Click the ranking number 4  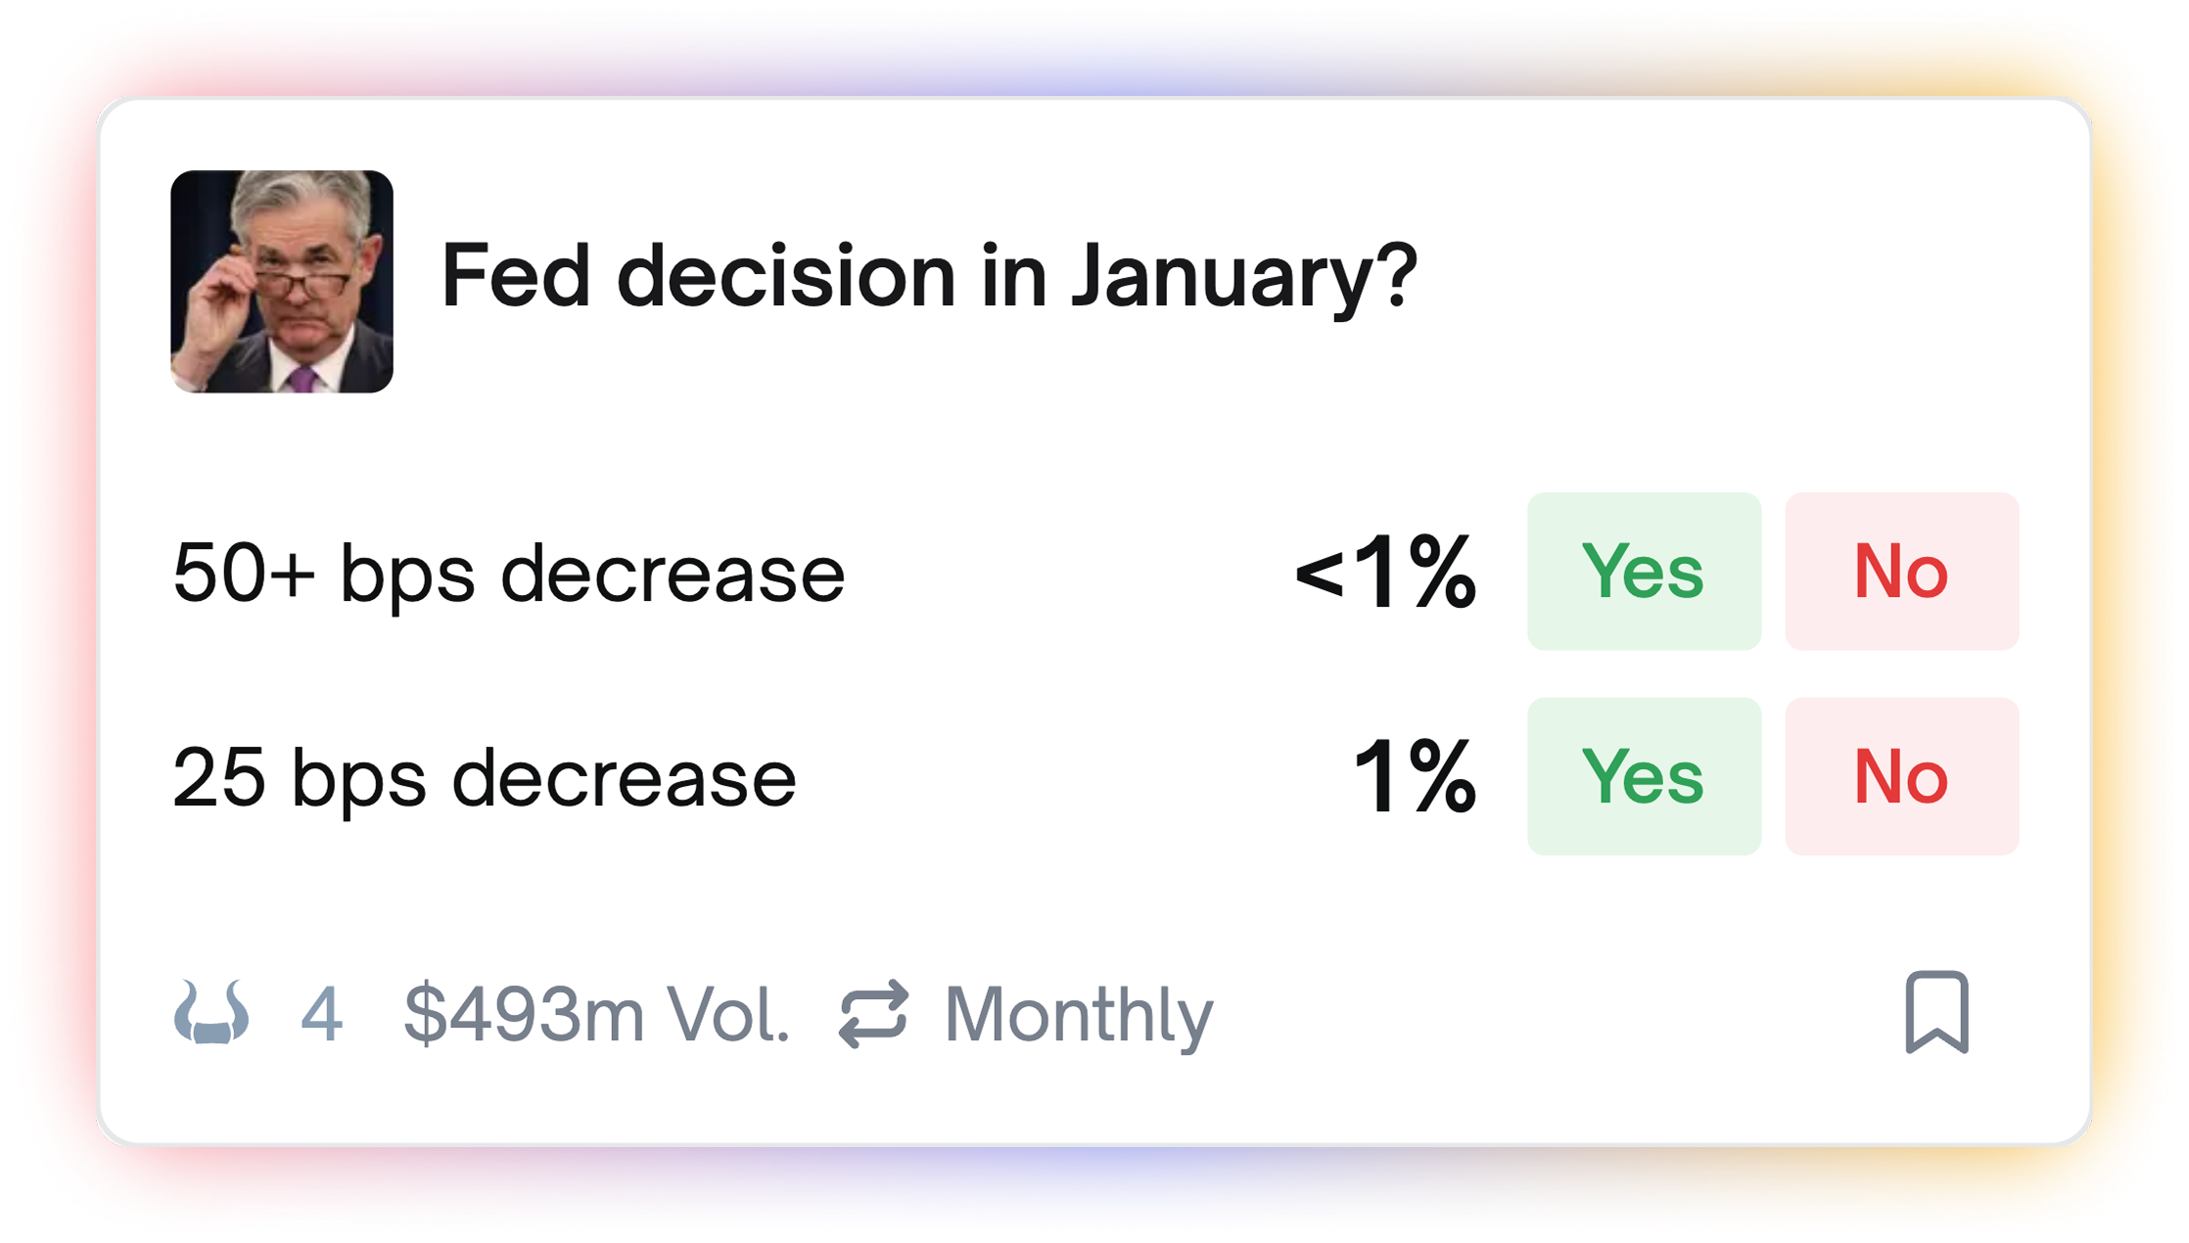point(321,1014)
